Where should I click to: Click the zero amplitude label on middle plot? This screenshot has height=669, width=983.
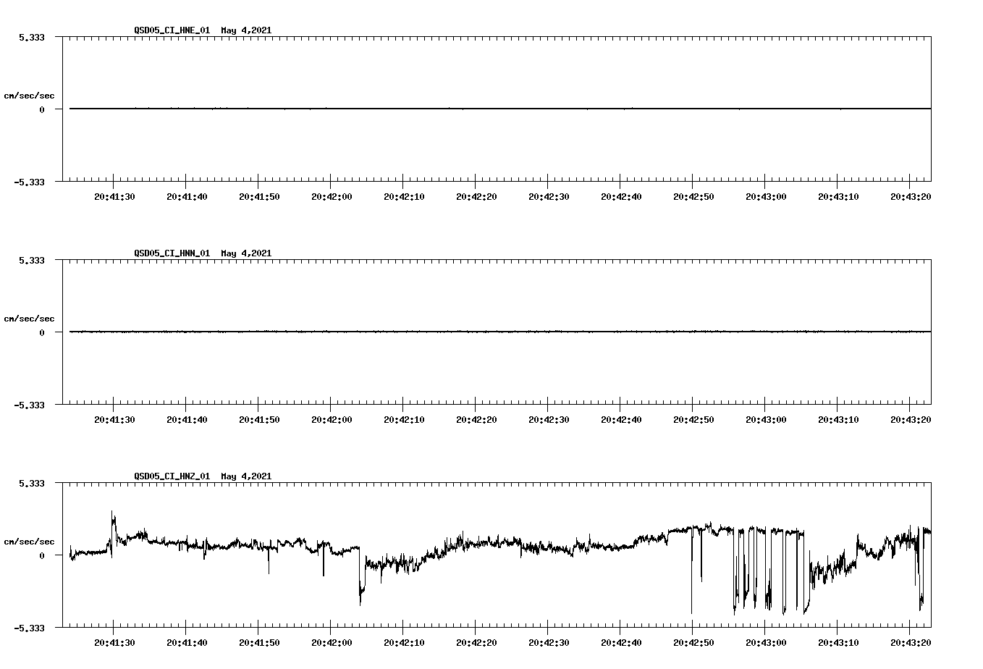41,333
